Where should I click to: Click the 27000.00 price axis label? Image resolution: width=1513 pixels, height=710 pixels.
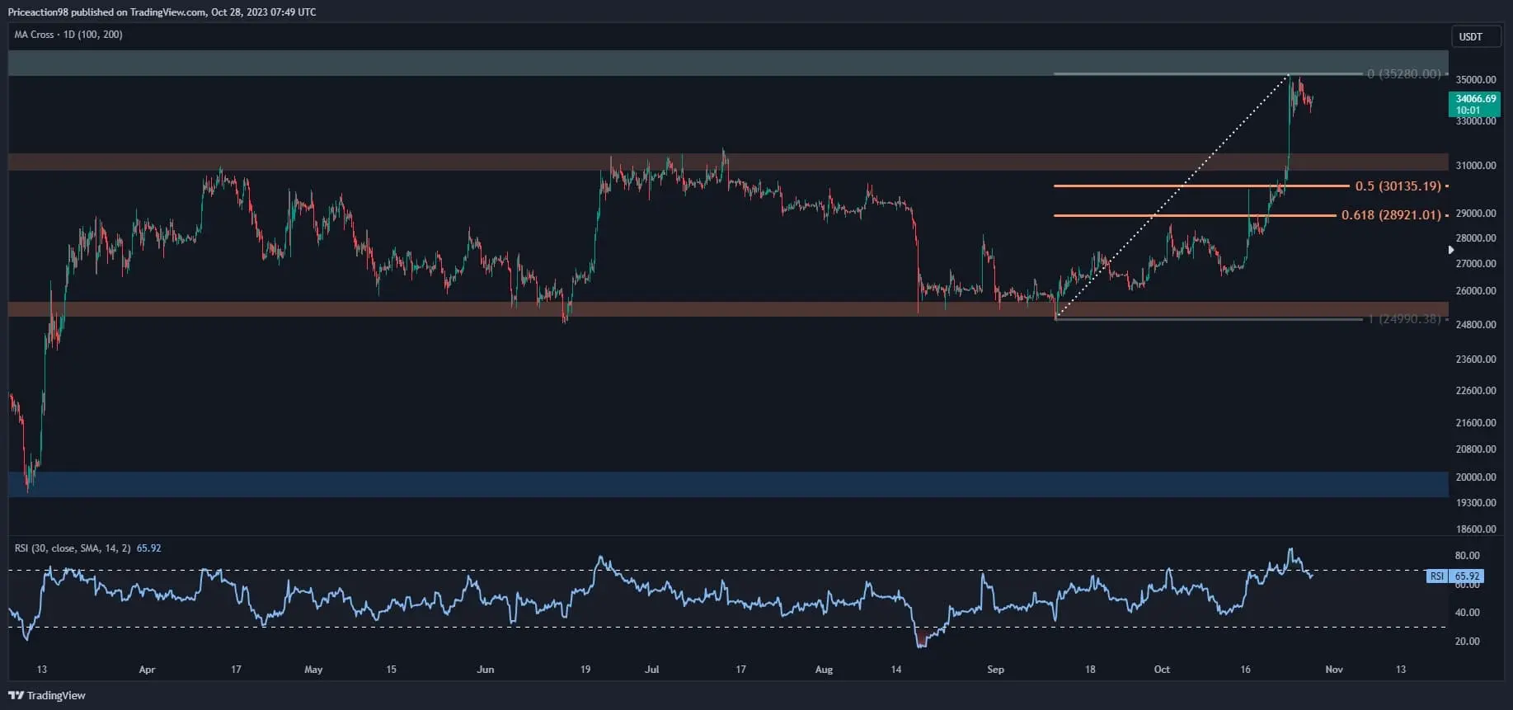click(1476, 264)
